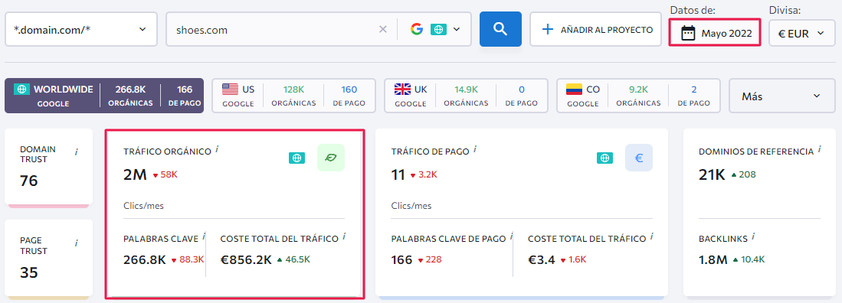Click the green leaf icon in Tráfico Orgánico
842x303 pixels.
[331, 158]
